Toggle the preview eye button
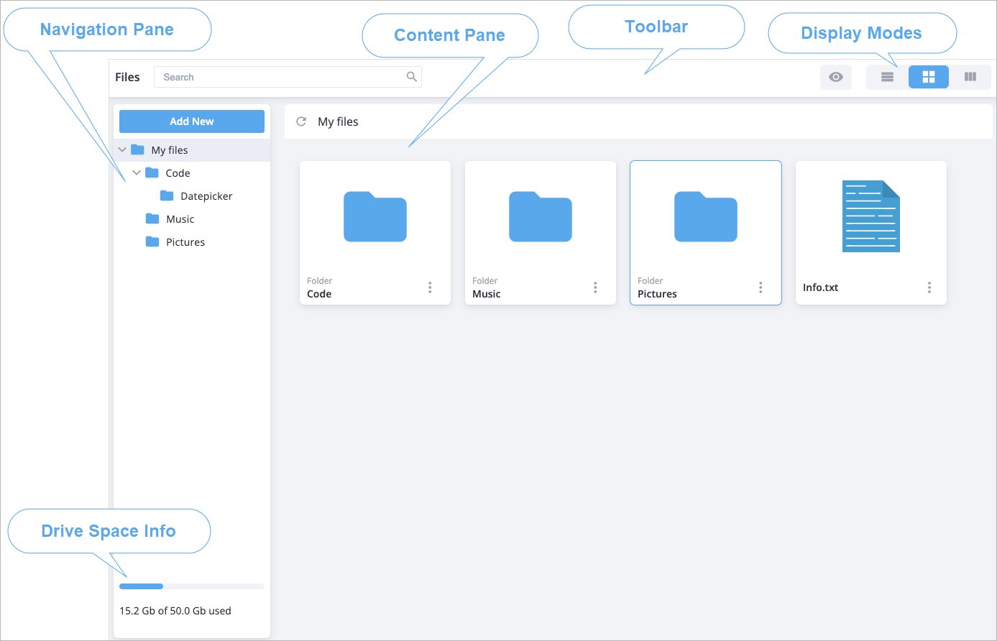997x641 pixels. 835,77
